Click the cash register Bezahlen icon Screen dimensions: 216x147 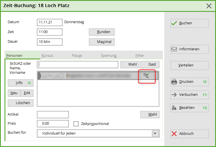(x=174, y=108)
